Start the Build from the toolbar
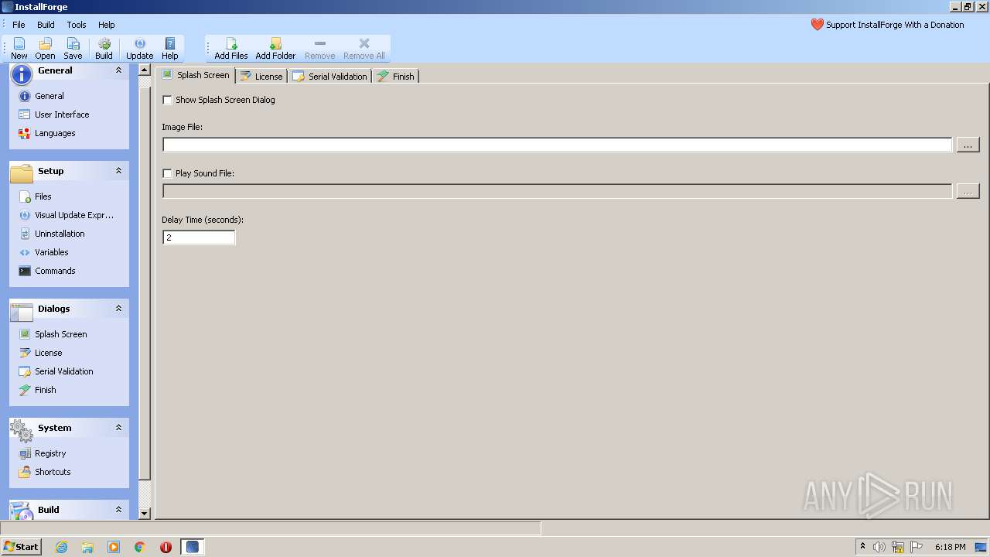The width and height of the screenshot is (990, 557). (x=104, y=49)
